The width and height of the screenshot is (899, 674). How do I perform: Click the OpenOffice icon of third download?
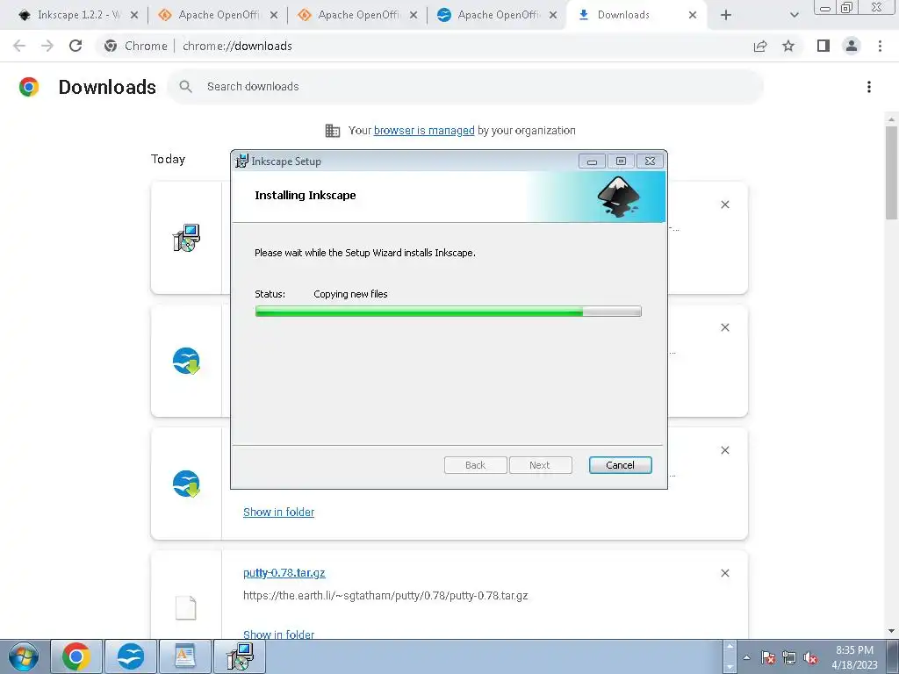(x=186, y=484)
